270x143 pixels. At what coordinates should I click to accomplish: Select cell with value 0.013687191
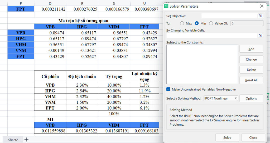coord(114,131)
